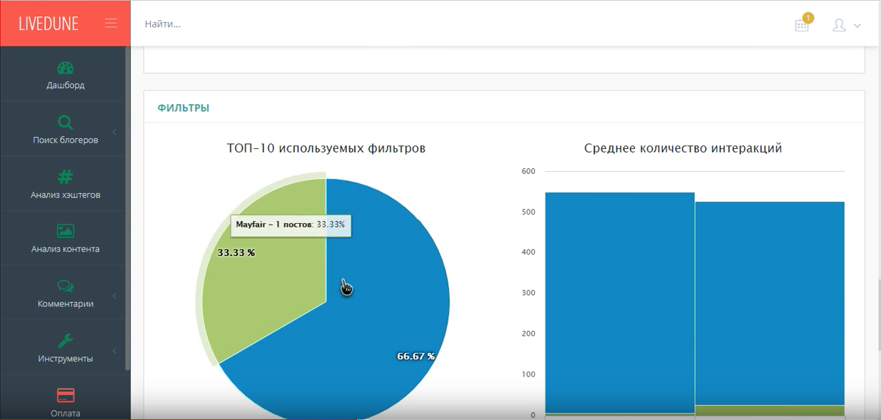The width and height of the screenshot is (881, 420).
Task: Expand the Инструменты submenu arrow
Action: (x=114, y=350)
